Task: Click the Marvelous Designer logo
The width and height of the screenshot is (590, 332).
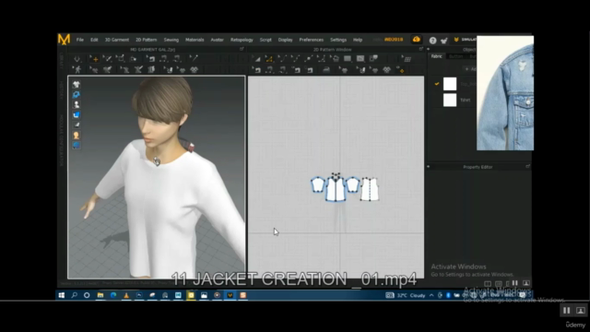Action: [64, 39]
